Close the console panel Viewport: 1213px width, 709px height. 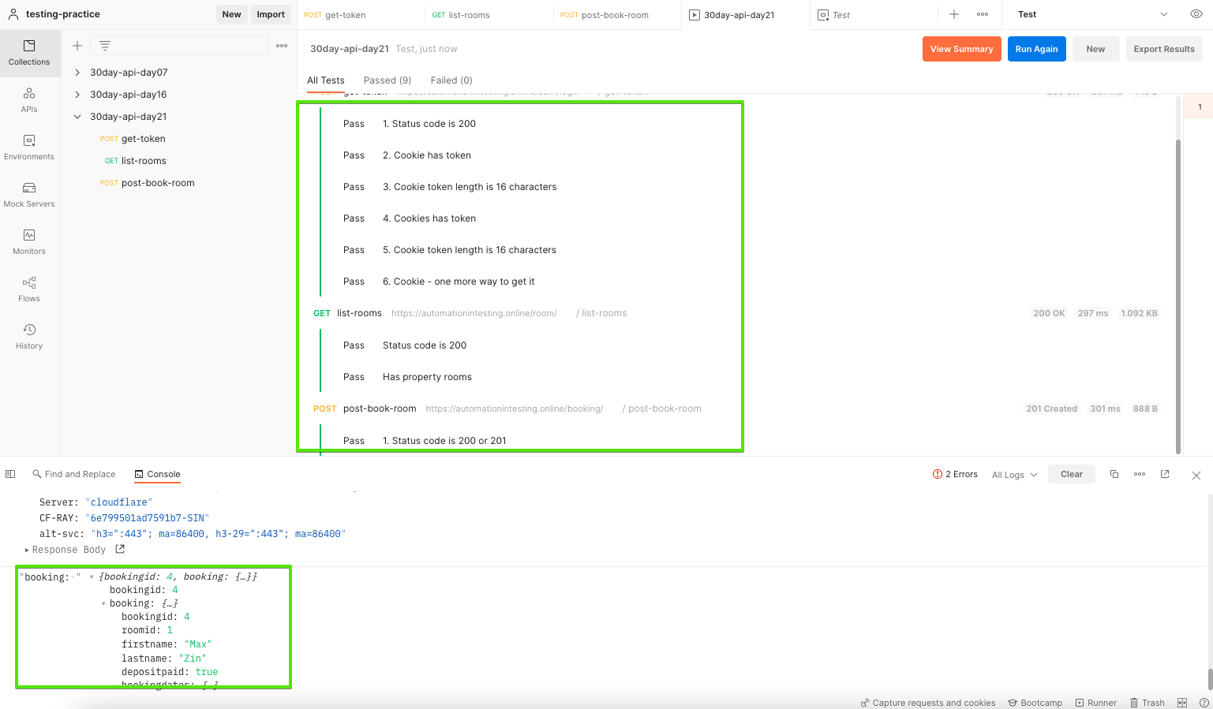point(1196,475)
